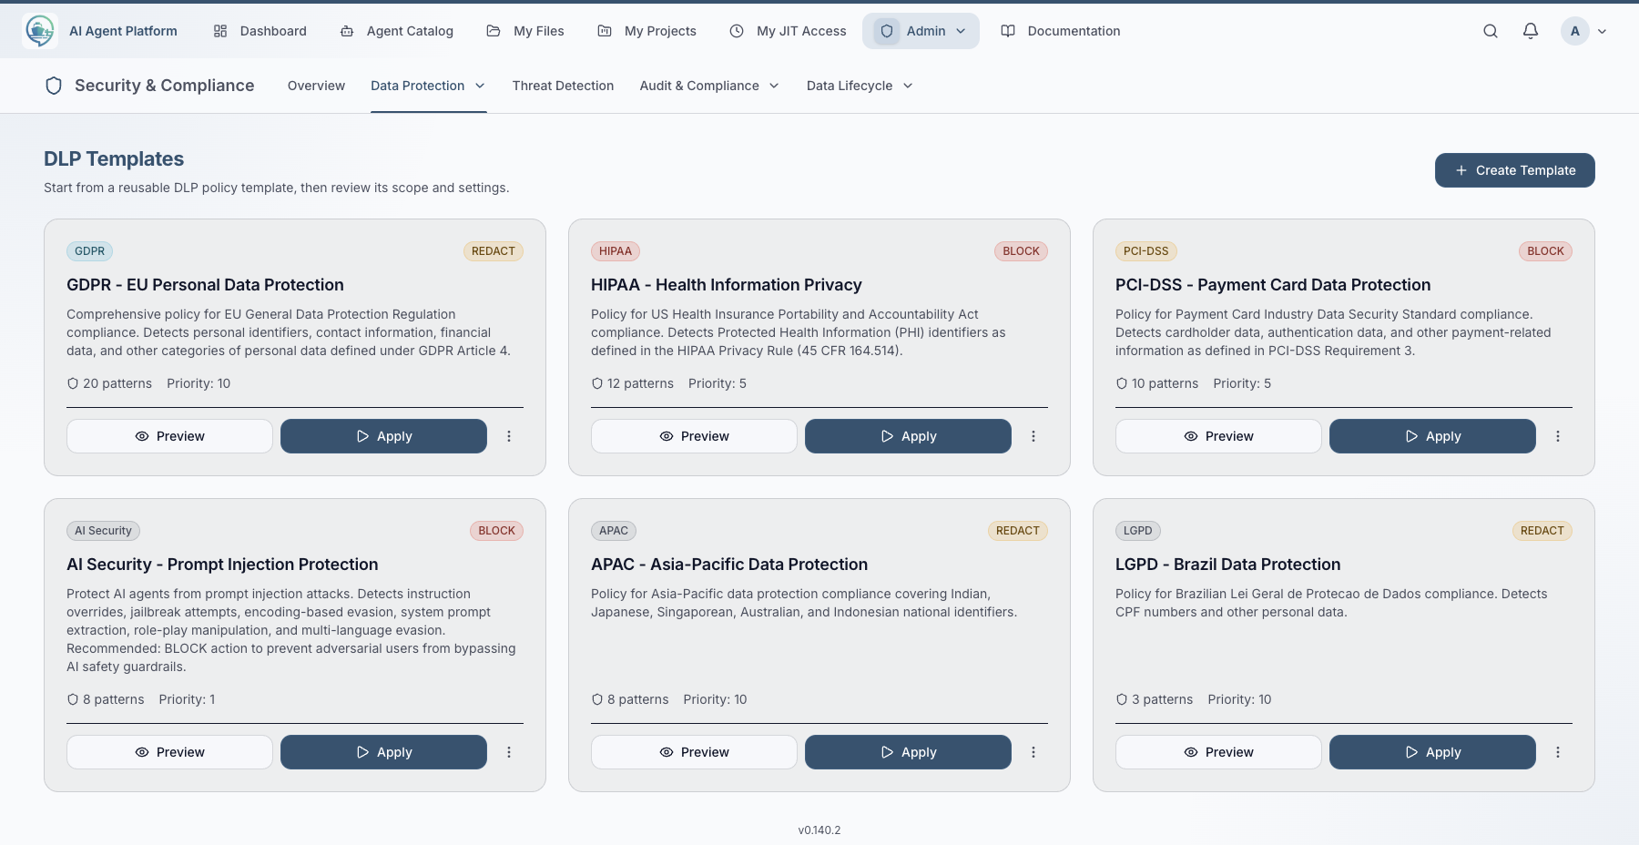Open the Admin dropdown menu
Screen dimensions: 1639x845
921,31
